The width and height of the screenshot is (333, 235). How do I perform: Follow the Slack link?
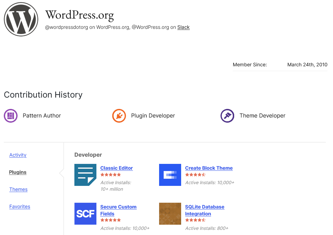click(184, 27)
